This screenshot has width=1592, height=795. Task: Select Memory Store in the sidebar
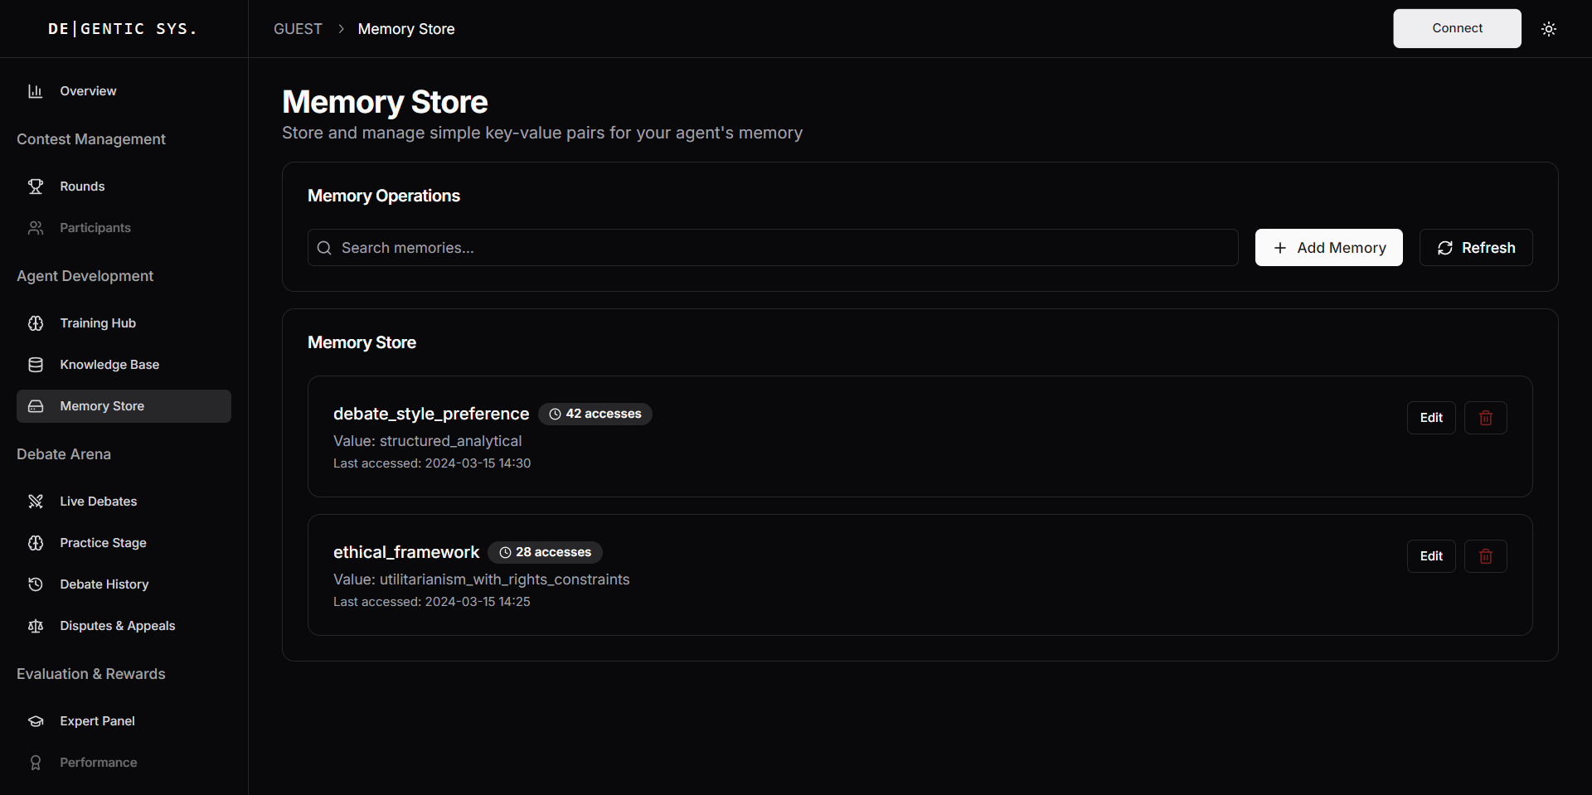point(102,406)
